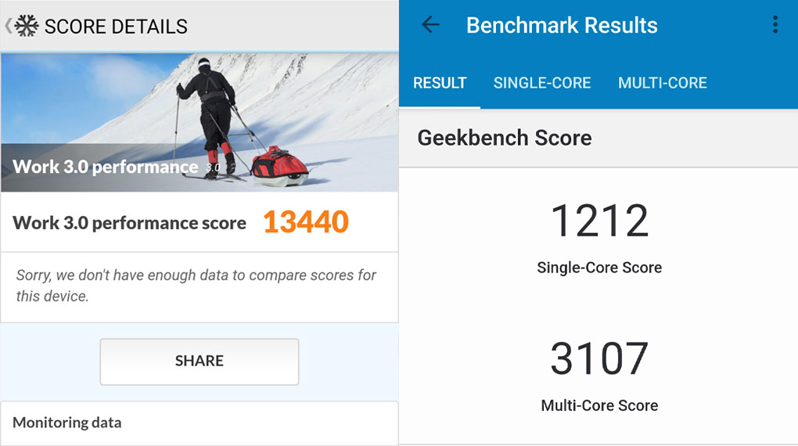Select the 3107 multi-core score
Screen dimensions: 798x446
pos(599,359)
